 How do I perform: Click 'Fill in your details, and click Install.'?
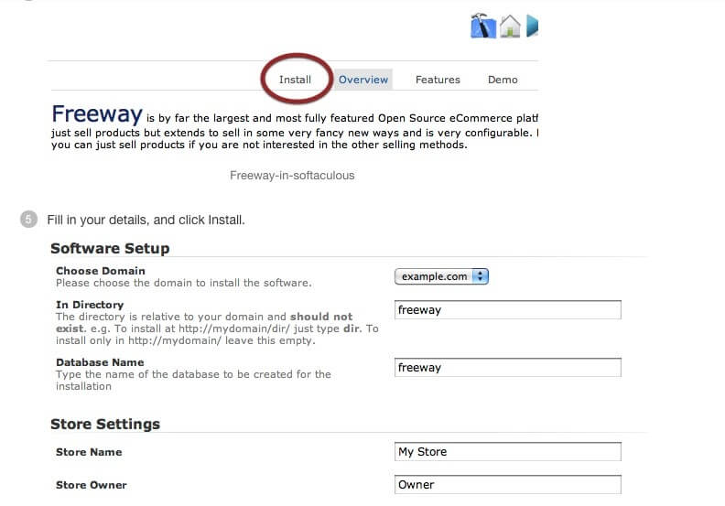tap(146, 220)
